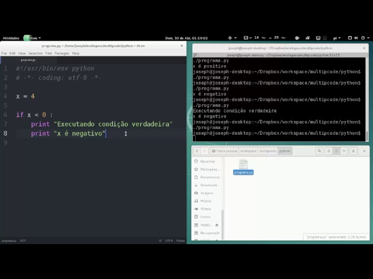Image resolution: width=373 pixels, height=279 pixels.
Task: Open the Atom application menu dropdown
Action: tap(33, 38)
